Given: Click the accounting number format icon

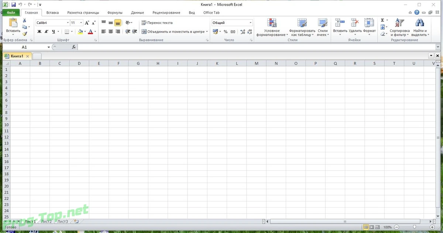Looking at the screenshot, I should [x=215, y=32].
